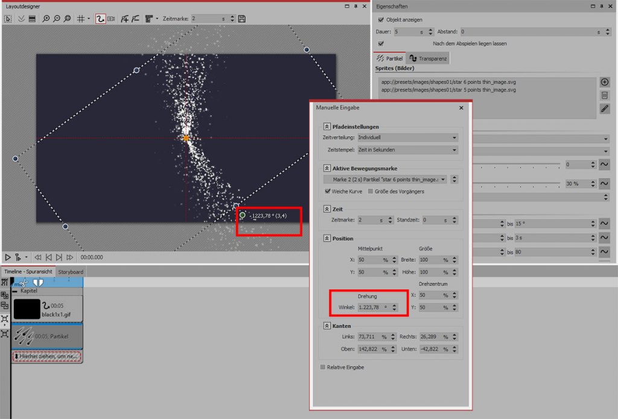Click the scissors cut icon on the timeline

pos(23,282)
